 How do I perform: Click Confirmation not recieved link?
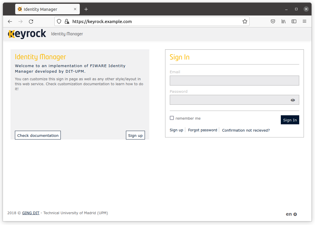[x=246, y=130]
